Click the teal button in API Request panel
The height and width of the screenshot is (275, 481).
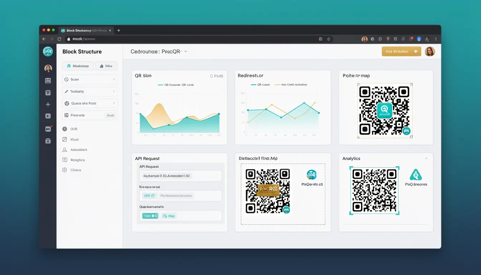[150, 216]
